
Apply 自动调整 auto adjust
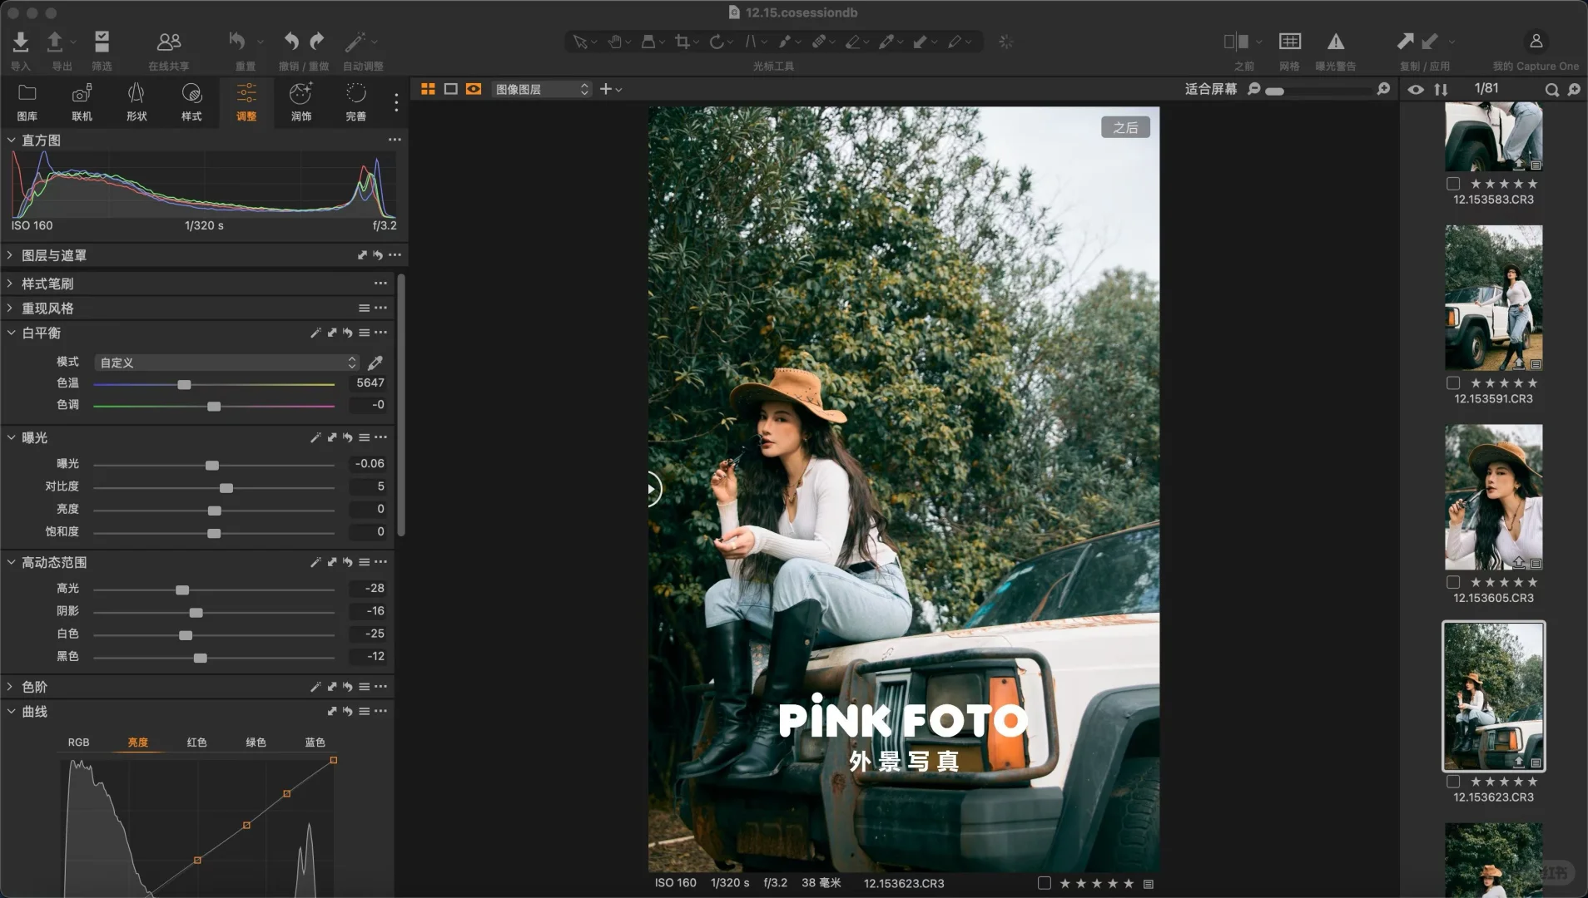click(356, 41)
